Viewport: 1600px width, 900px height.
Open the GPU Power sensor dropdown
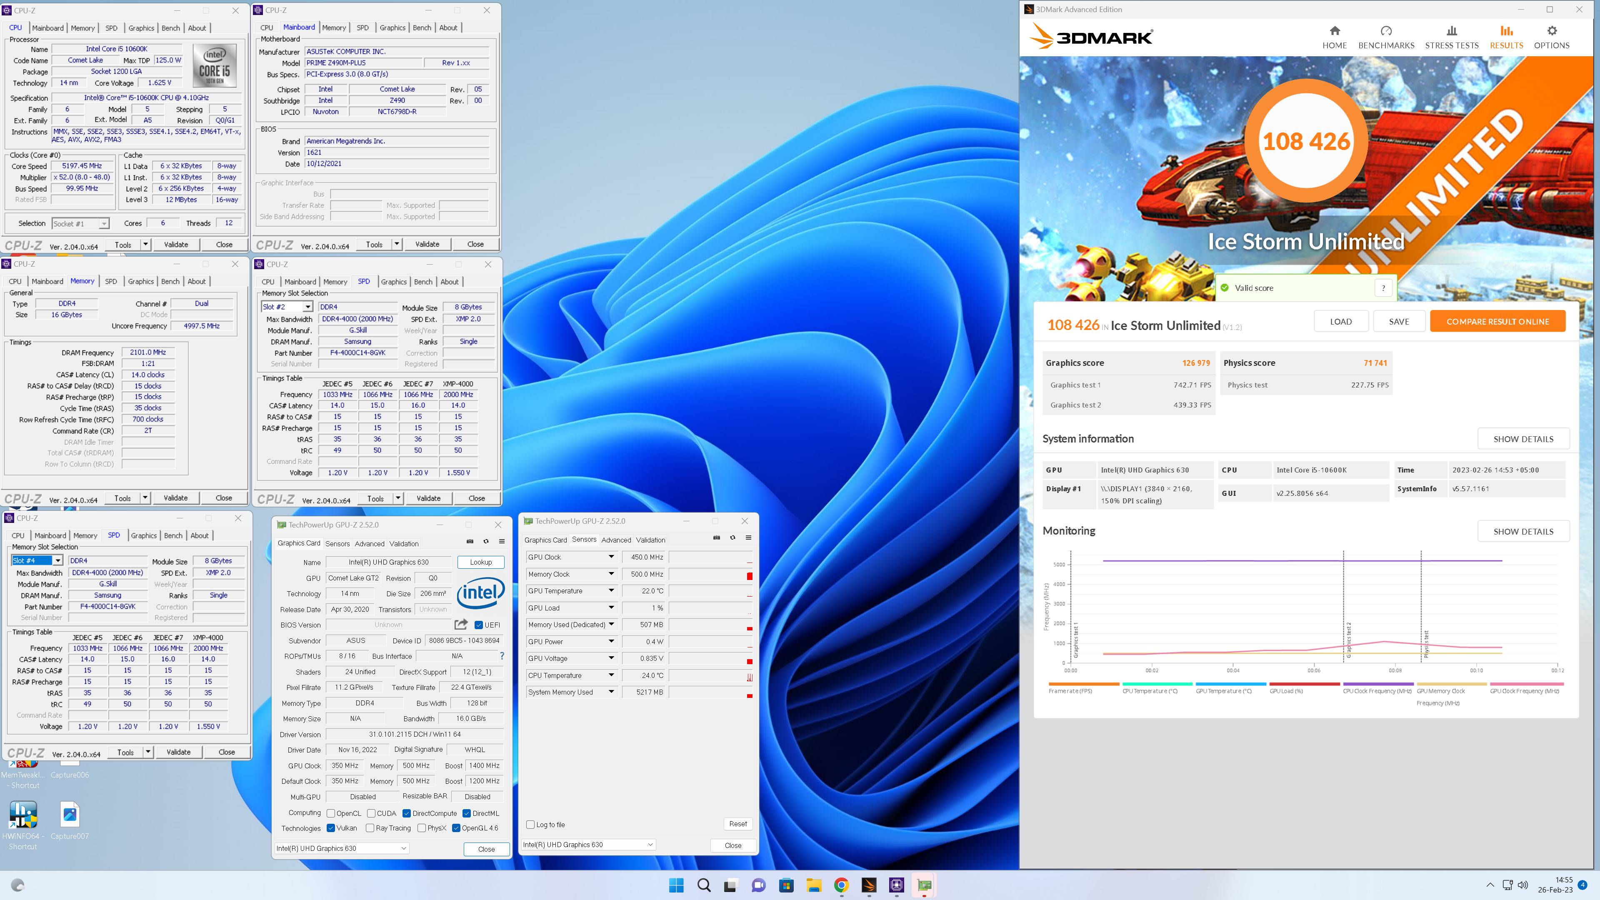coord(611,642)
